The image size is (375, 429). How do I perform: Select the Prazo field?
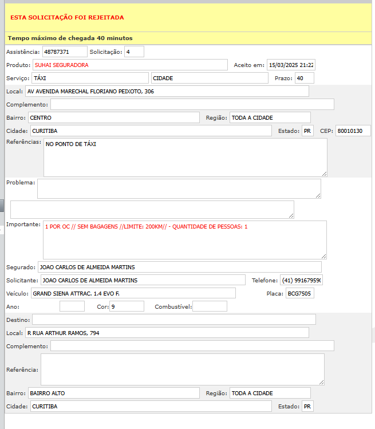click(x=304, y=78)
